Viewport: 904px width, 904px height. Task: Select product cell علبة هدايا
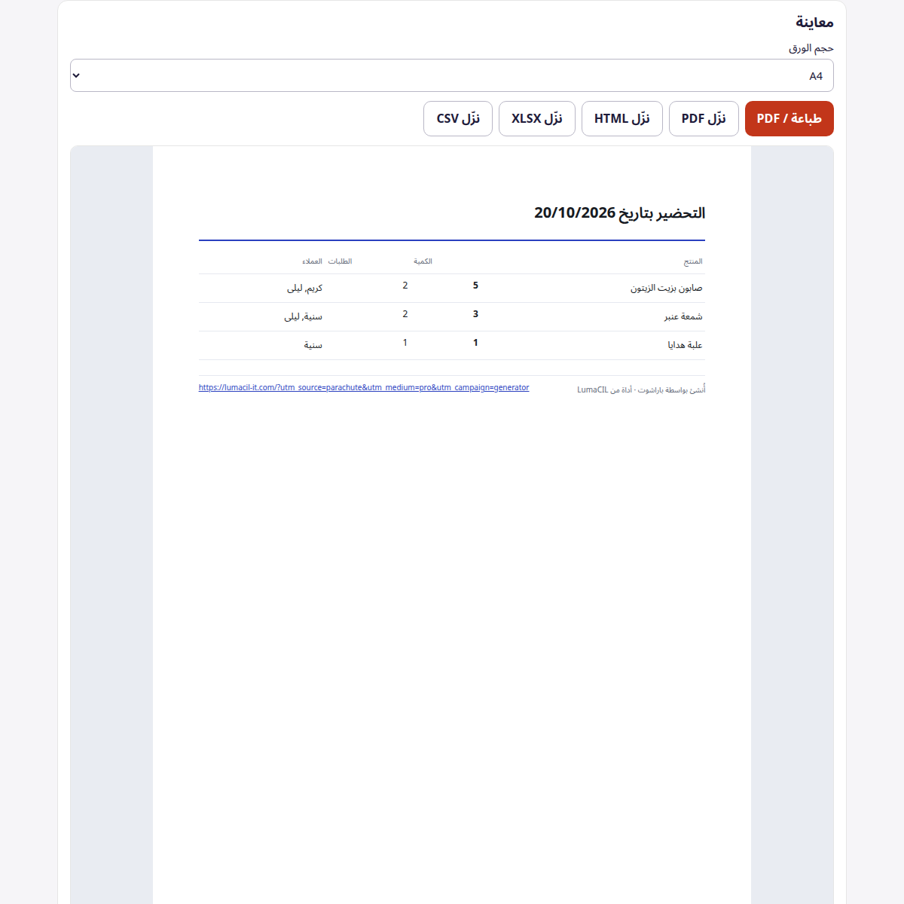pos(685,345)
